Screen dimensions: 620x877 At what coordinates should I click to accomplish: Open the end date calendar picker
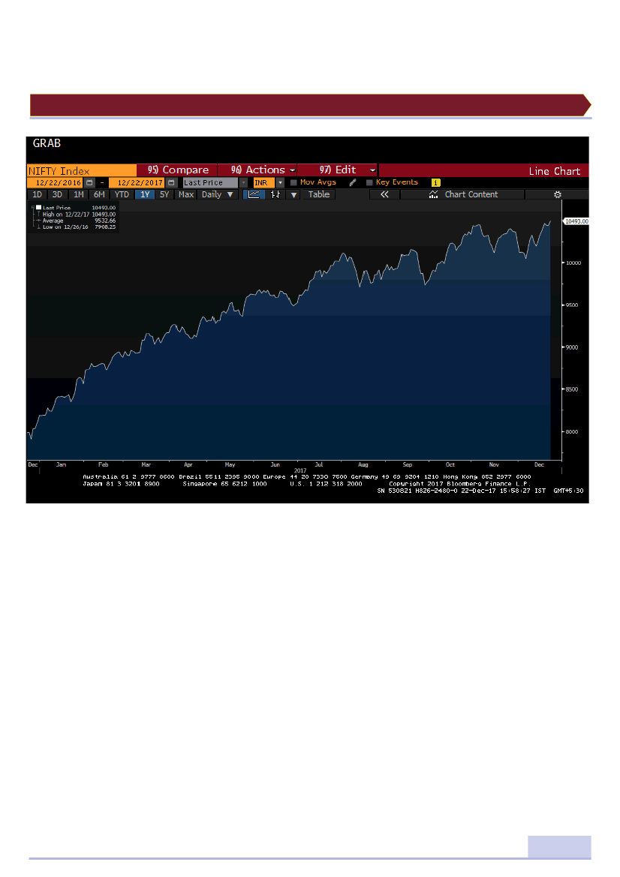[171, 182]
